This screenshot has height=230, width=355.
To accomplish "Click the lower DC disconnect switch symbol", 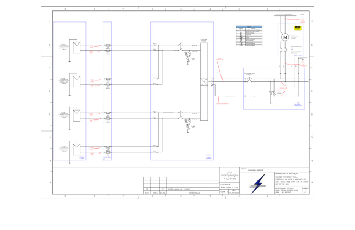I will coord(180,115).
